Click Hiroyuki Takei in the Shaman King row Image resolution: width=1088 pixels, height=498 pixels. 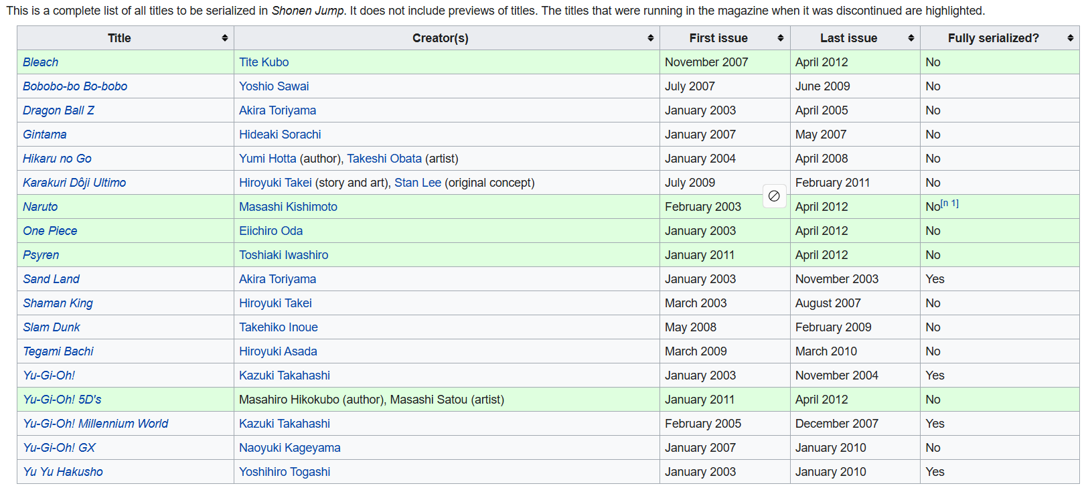(275, 303)
